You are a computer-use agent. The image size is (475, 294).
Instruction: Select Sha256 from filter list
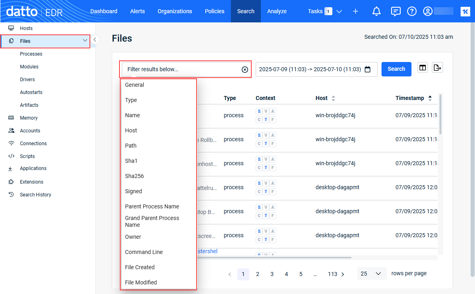pos(134,176)
